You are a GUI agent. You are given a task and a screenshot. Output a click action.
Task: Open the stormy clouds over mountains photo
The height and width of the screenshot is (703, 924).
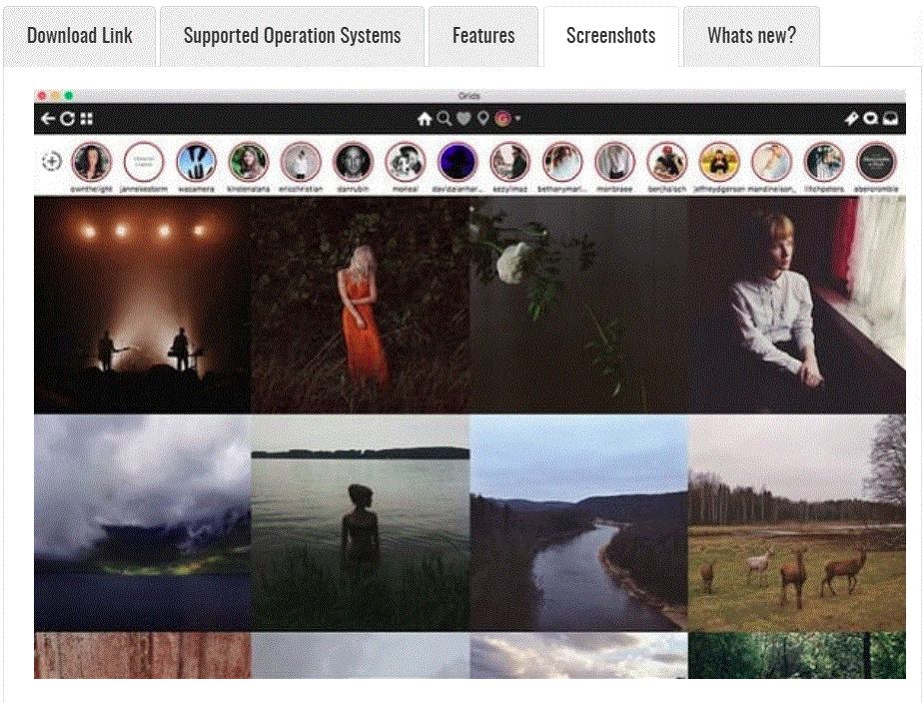pos(142,522)
